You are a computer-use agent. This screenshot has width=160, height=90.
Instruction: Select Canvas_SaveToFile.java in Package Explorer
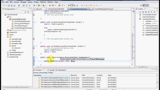22,23
